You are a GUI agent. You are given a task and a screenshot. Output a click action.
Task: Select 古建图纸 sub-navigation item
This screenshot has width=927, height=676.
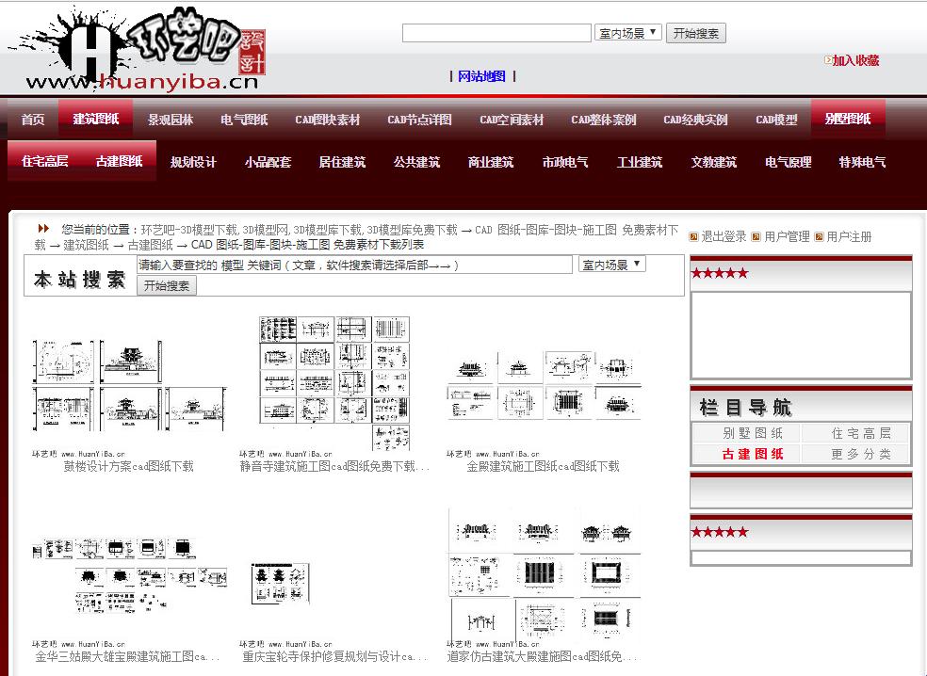pyautogui.click(x=119, y=161)
